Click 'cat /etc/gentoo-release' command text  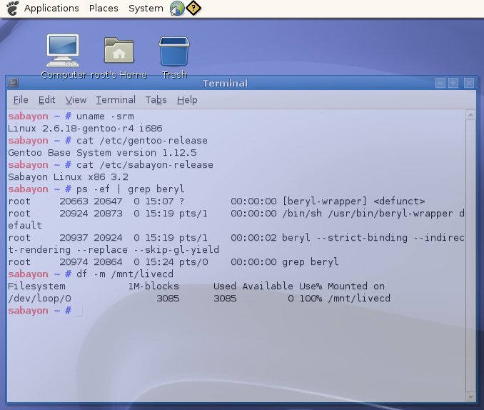click(x=142, y=141)
